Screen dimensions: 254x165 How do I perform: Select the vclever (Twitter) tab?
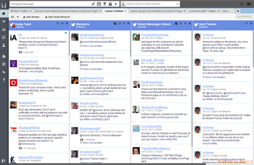click(x=114, y=11)
